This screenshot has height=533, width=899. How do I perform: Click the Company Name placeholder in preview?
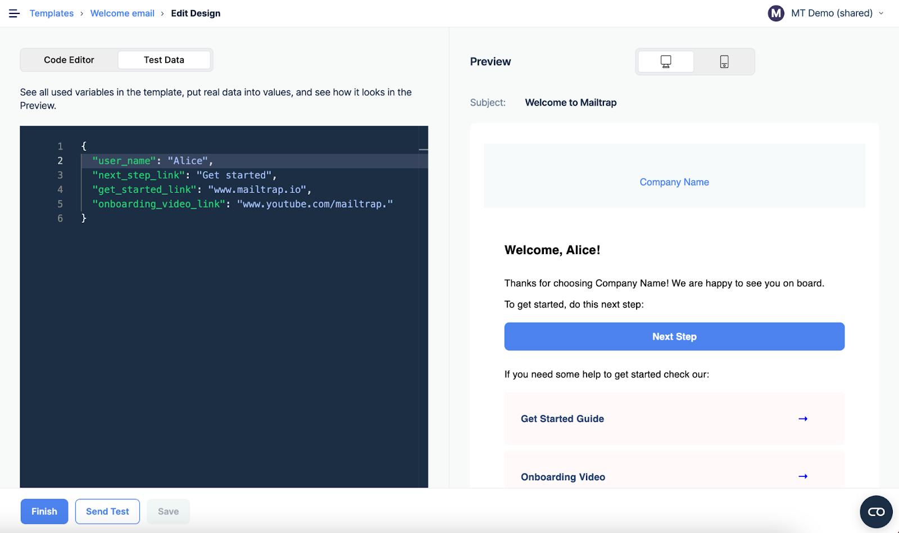[x=674, y=182]
